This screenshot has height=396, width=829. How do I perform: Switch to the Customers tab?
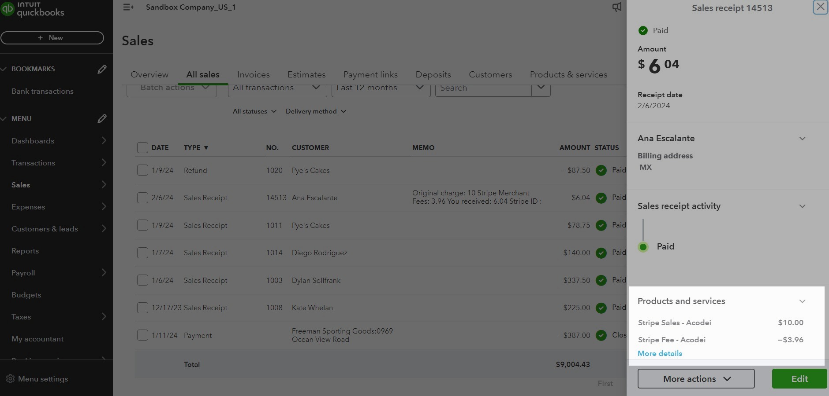coord(490,75)
